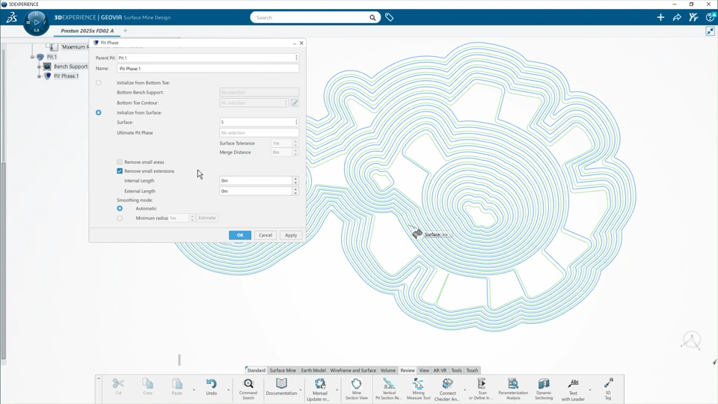Click the Name field Pit Phase.1

[x=208, y=68]
